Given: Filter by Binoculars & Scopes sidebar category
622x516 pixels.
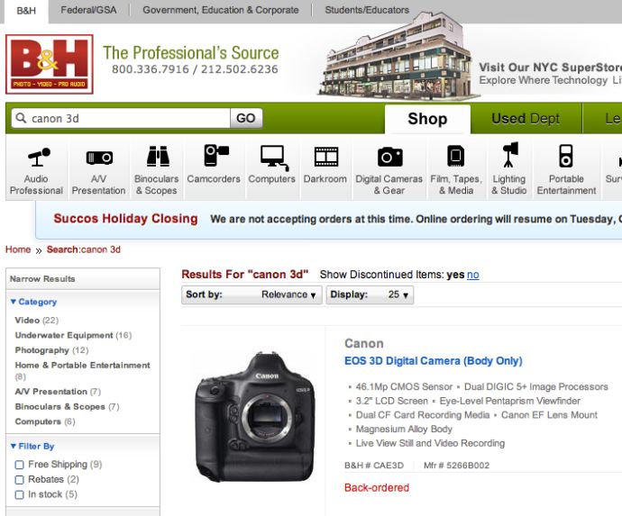Looking at the screenshot, I should click(x=67, y=407).
